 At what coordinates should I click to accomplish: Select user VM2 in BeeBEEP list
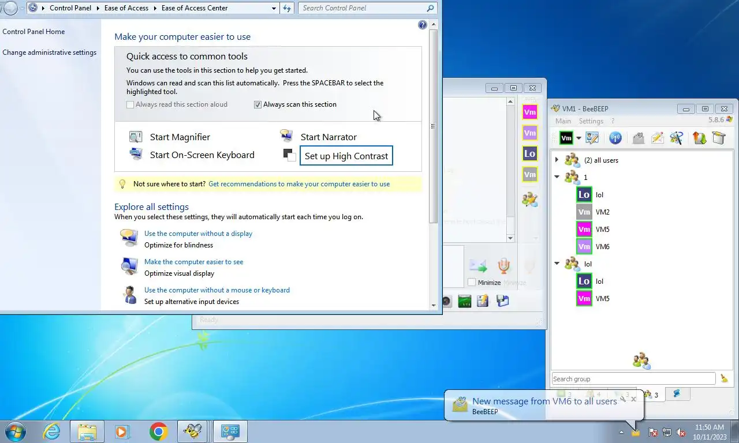(x=603, y=212)
